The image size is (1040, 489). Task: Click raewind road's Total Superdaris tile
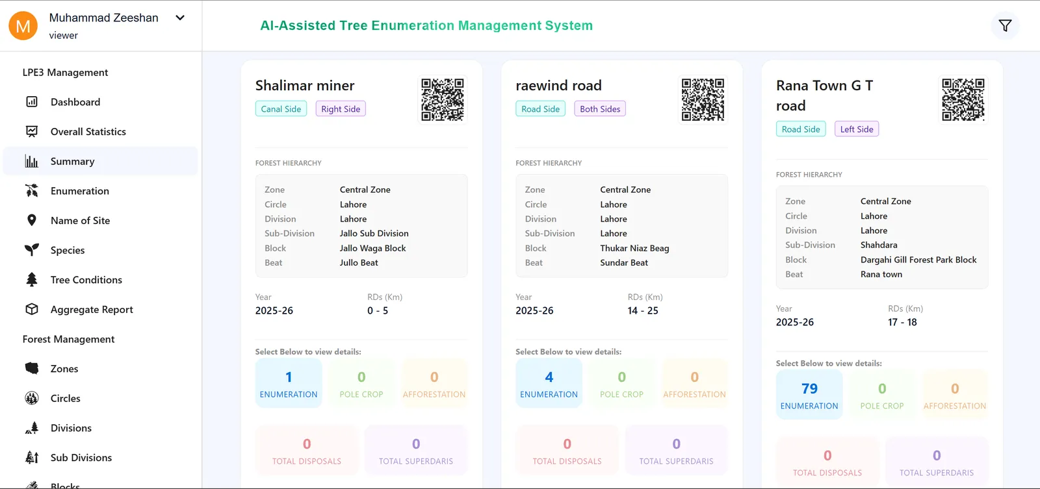(x=676, y=450)
